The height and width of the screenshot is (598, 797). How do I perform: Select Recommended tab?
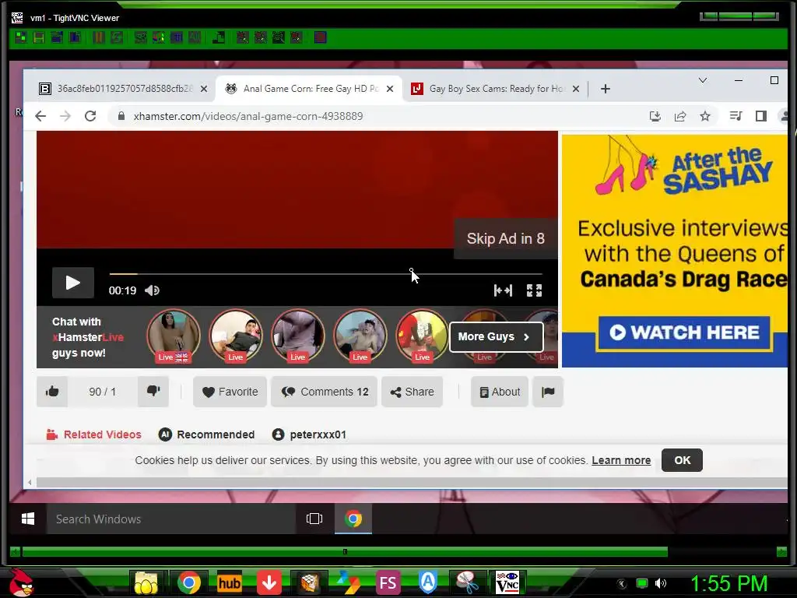tap(206, 434)
